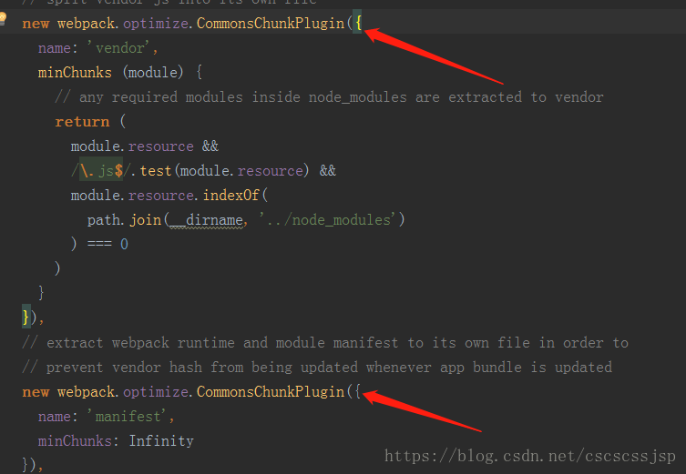Image resolution: width=686 pixels, height=474 pixels.
Task: Click the comment starting 'extract webpack runtime'
Action: [325, 343]
